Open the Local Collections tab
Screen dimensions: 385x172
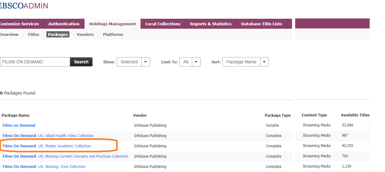pos(163,24)
